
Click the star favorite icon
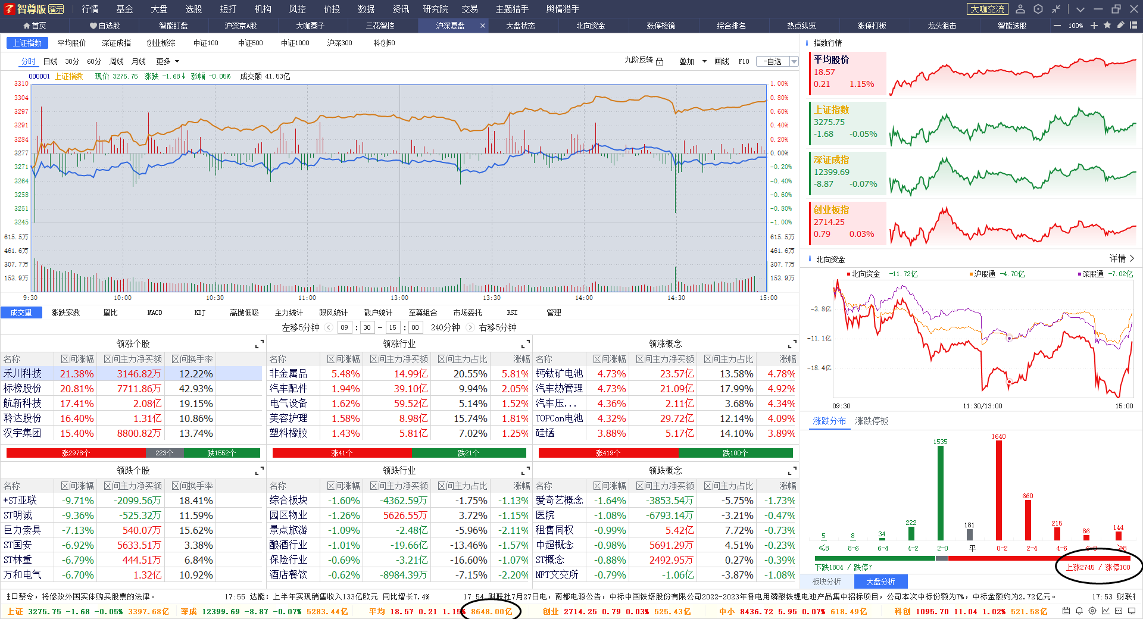(x=1107, y=25)
